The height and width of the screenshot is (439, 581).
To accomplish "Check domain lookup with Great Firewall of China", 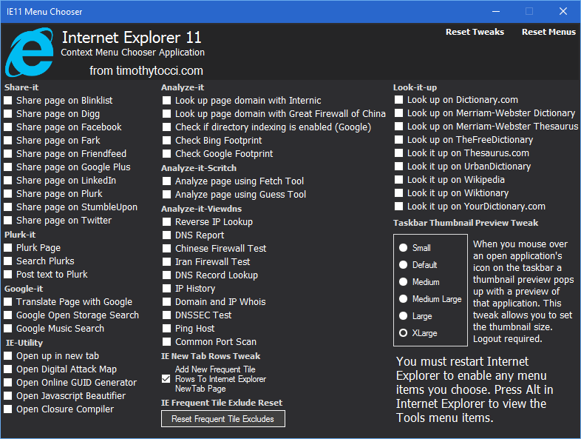I will 167,114.
